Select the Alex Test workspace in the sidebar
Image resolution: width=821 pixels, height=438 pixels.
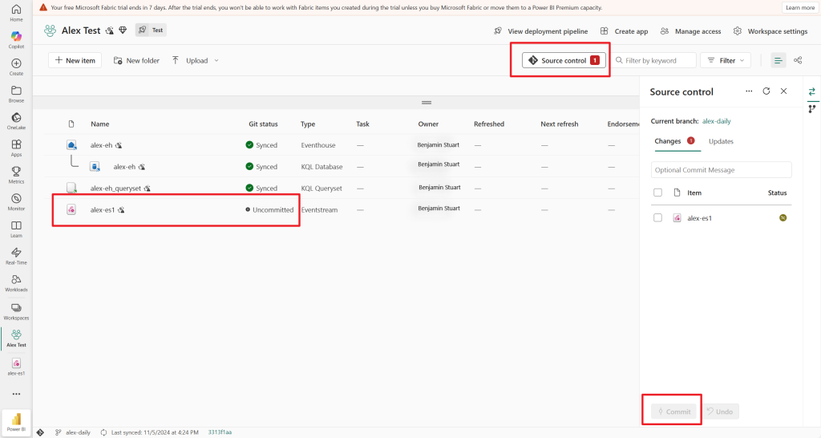coord(16,339)
